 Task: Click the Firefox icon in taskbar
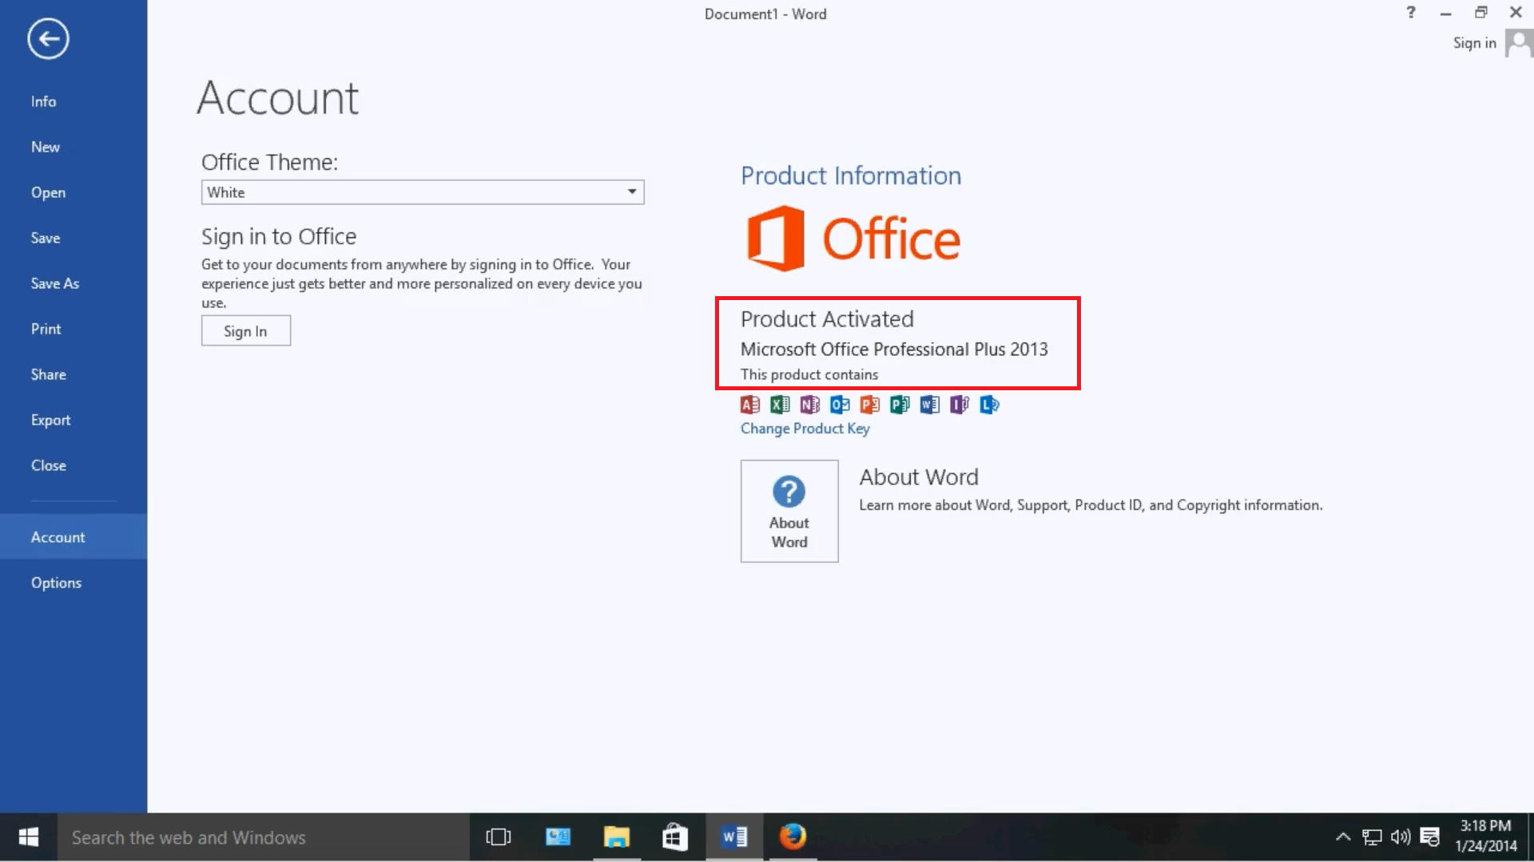[793, 838]
